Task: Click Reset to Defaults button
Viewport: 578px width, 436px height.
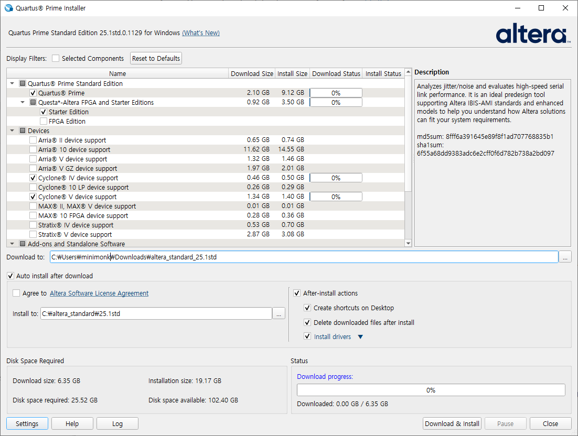Action: pos(156,58)
